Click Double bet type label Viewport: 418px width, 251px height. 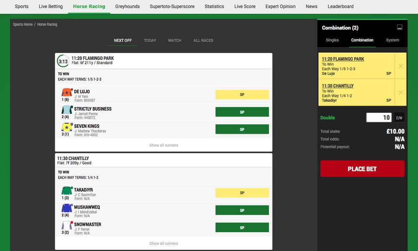coord(328,118)
